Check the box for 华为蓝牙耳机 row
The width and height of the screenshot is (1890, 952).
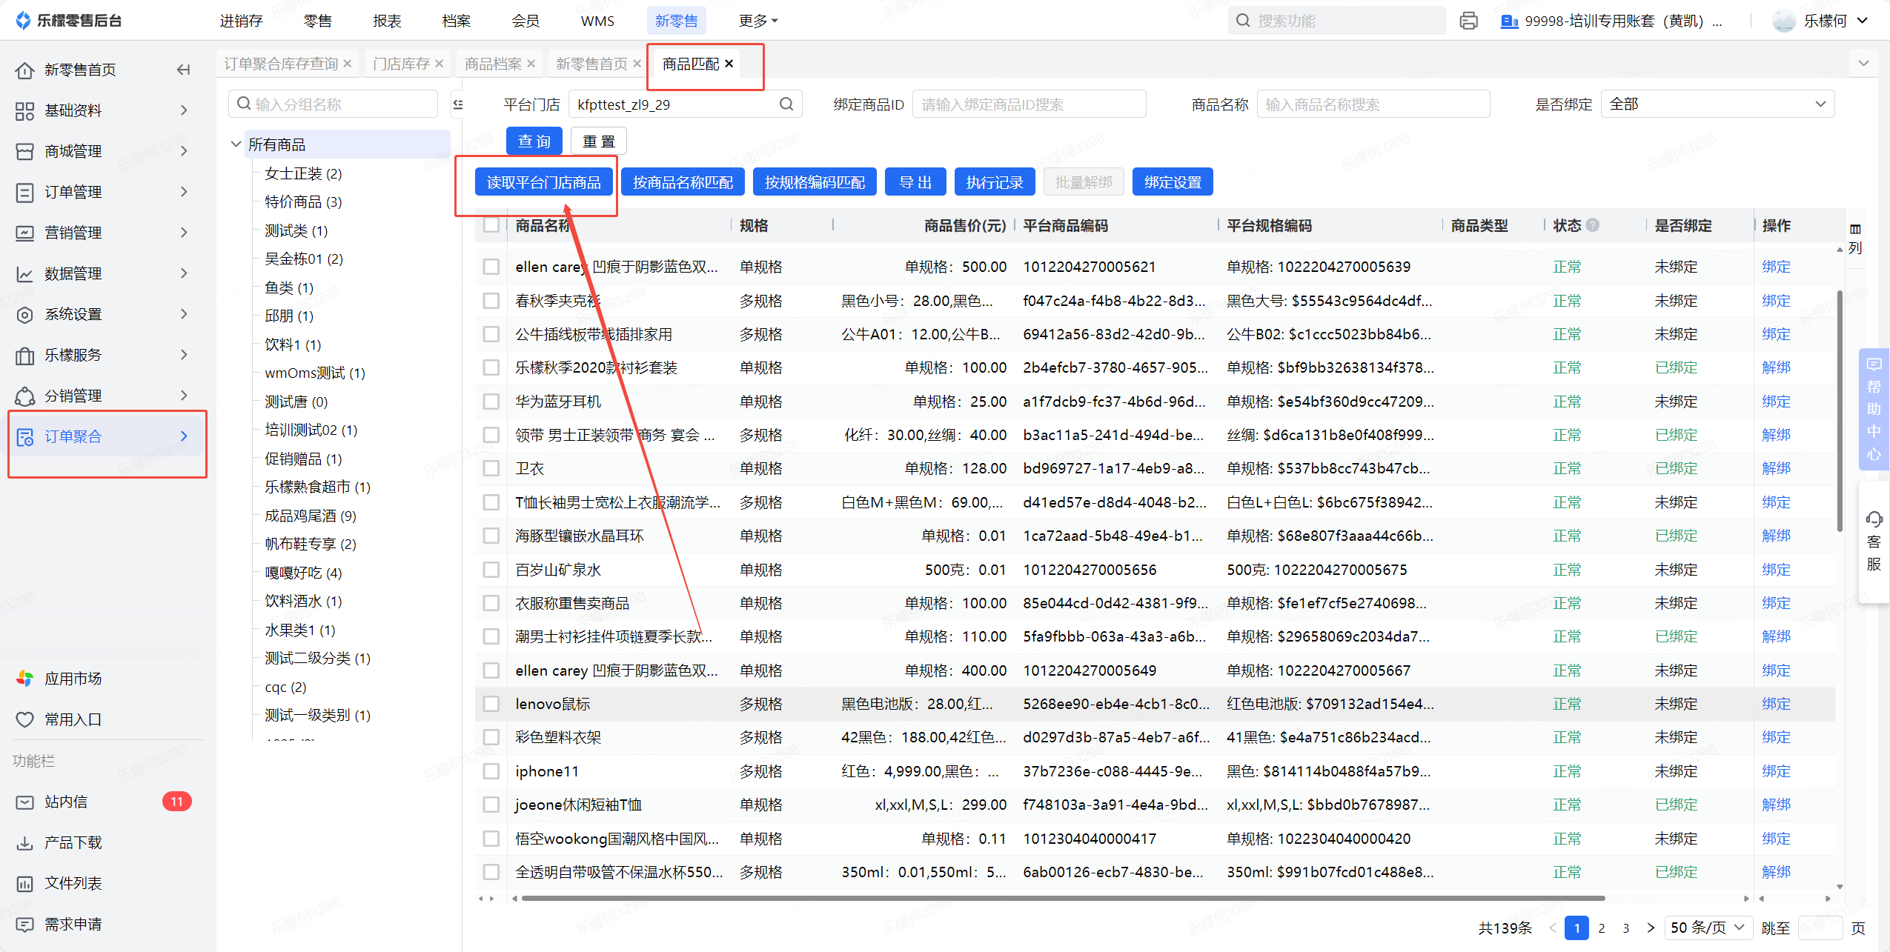(x=491, y=402)
